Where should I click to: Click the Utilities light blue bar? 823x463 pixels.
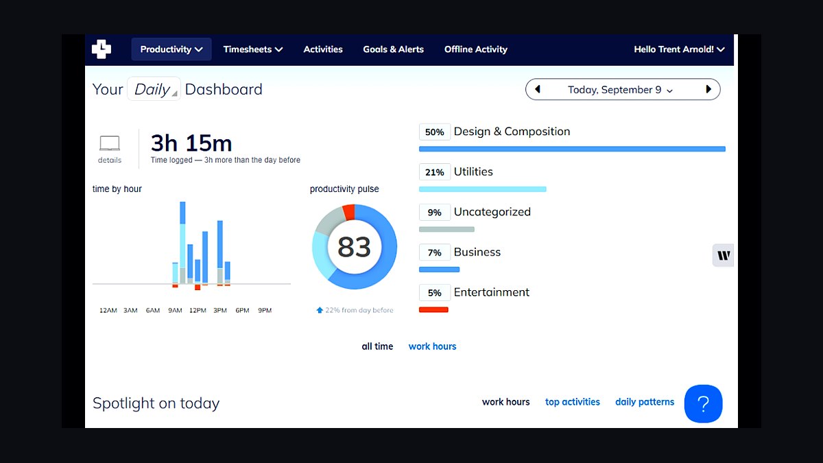482,189
